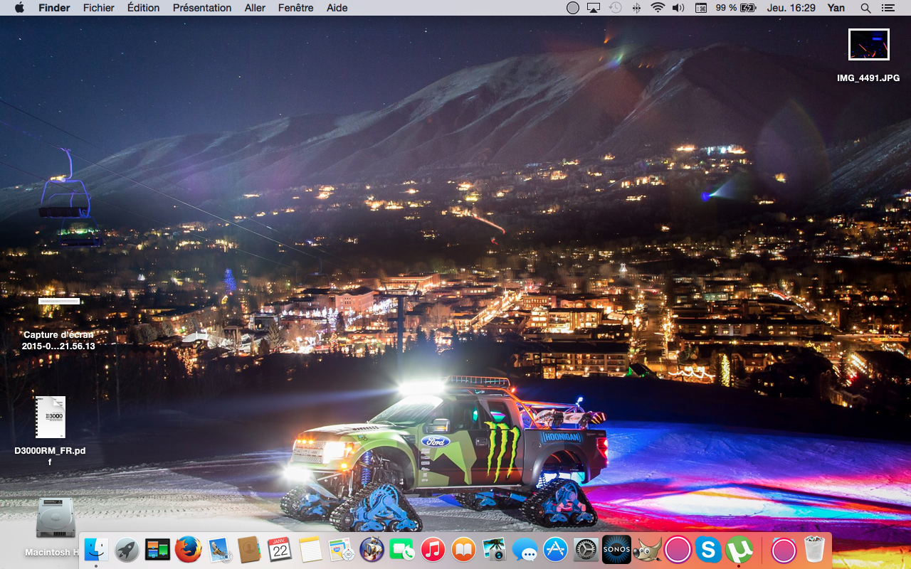Click the Yan user account name
911x569 pixels.
coord(836,8)
